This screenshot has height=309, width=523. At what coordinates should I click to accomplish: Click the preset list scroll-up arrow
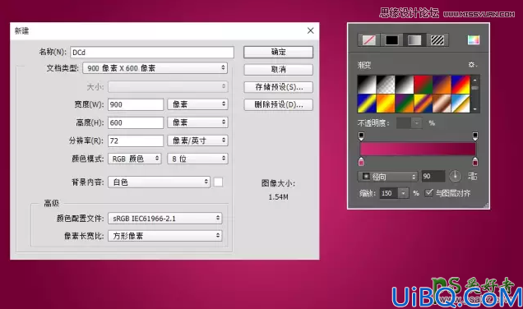point(475,80)
